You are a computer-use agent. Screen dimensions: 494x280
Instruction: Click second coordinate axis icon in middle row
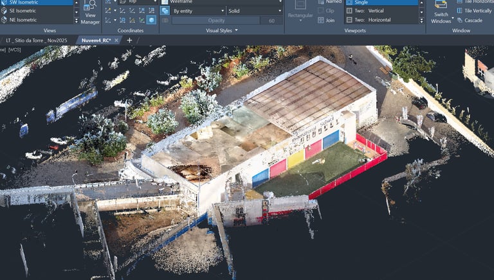point(122,11)
